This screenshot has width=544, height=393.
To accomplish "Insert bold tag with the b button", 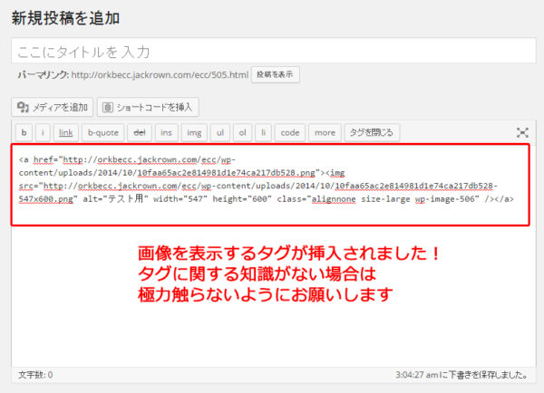I will [x=24, y=132].
